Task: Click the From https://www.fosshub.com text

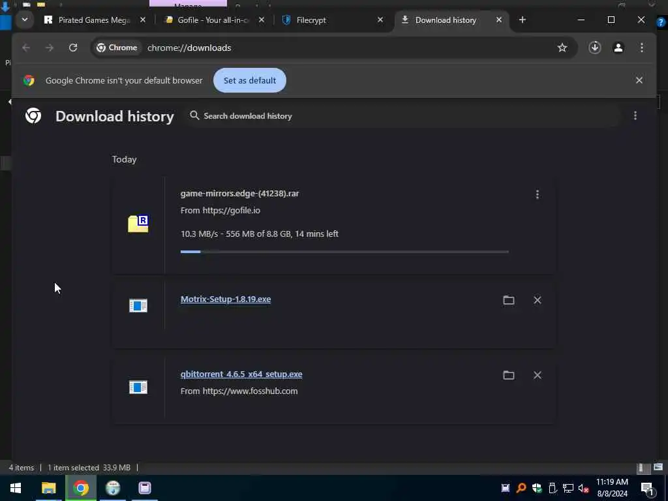Action: pyautogui.click(x=239, y=391)
